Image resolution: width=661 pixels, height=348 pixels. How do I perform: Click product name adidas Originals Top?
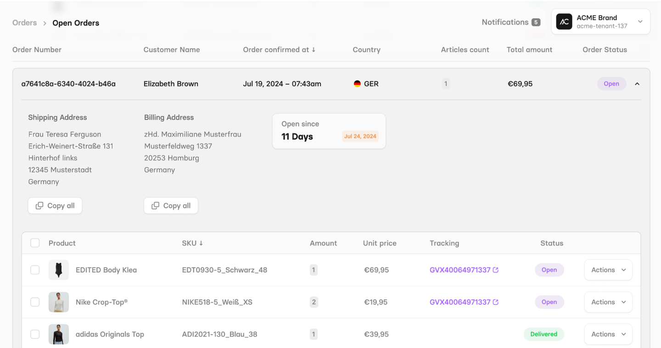[x=110, y=334]
